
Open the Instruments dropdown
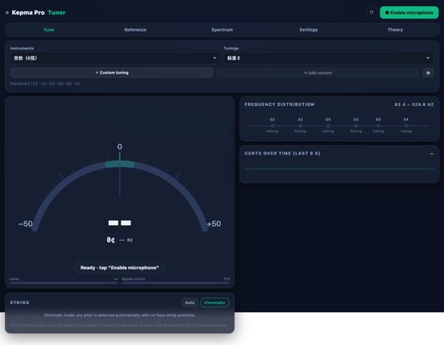pos(115,58)
